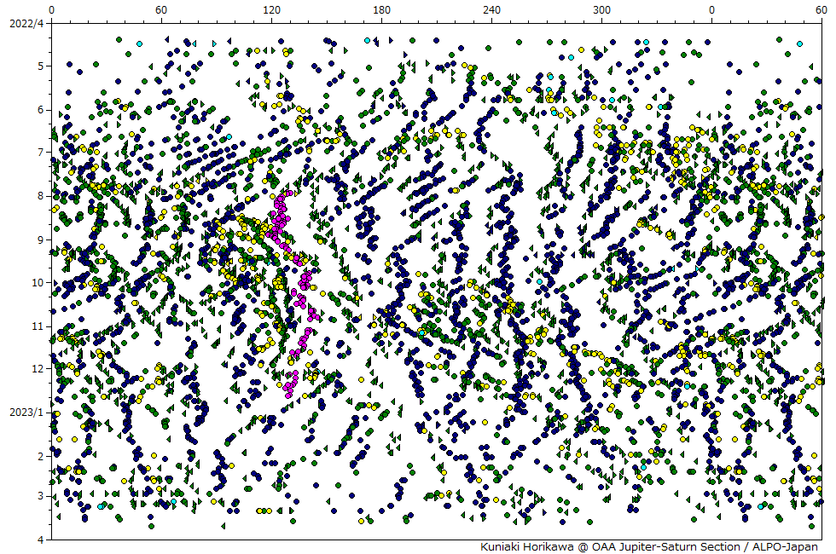Viewport: 836px width, 554px height.
Task: Select month label 11 on date axis
Action: 38,326
